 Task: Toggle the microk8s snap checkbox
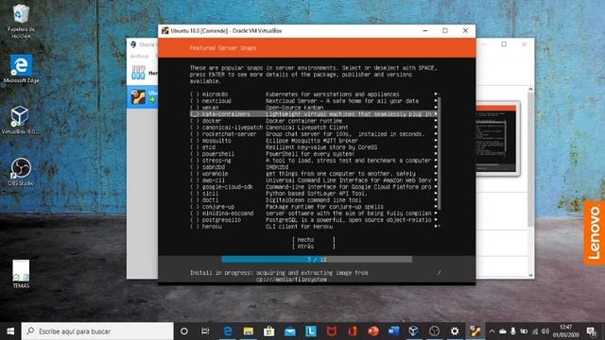coord(195,94)
